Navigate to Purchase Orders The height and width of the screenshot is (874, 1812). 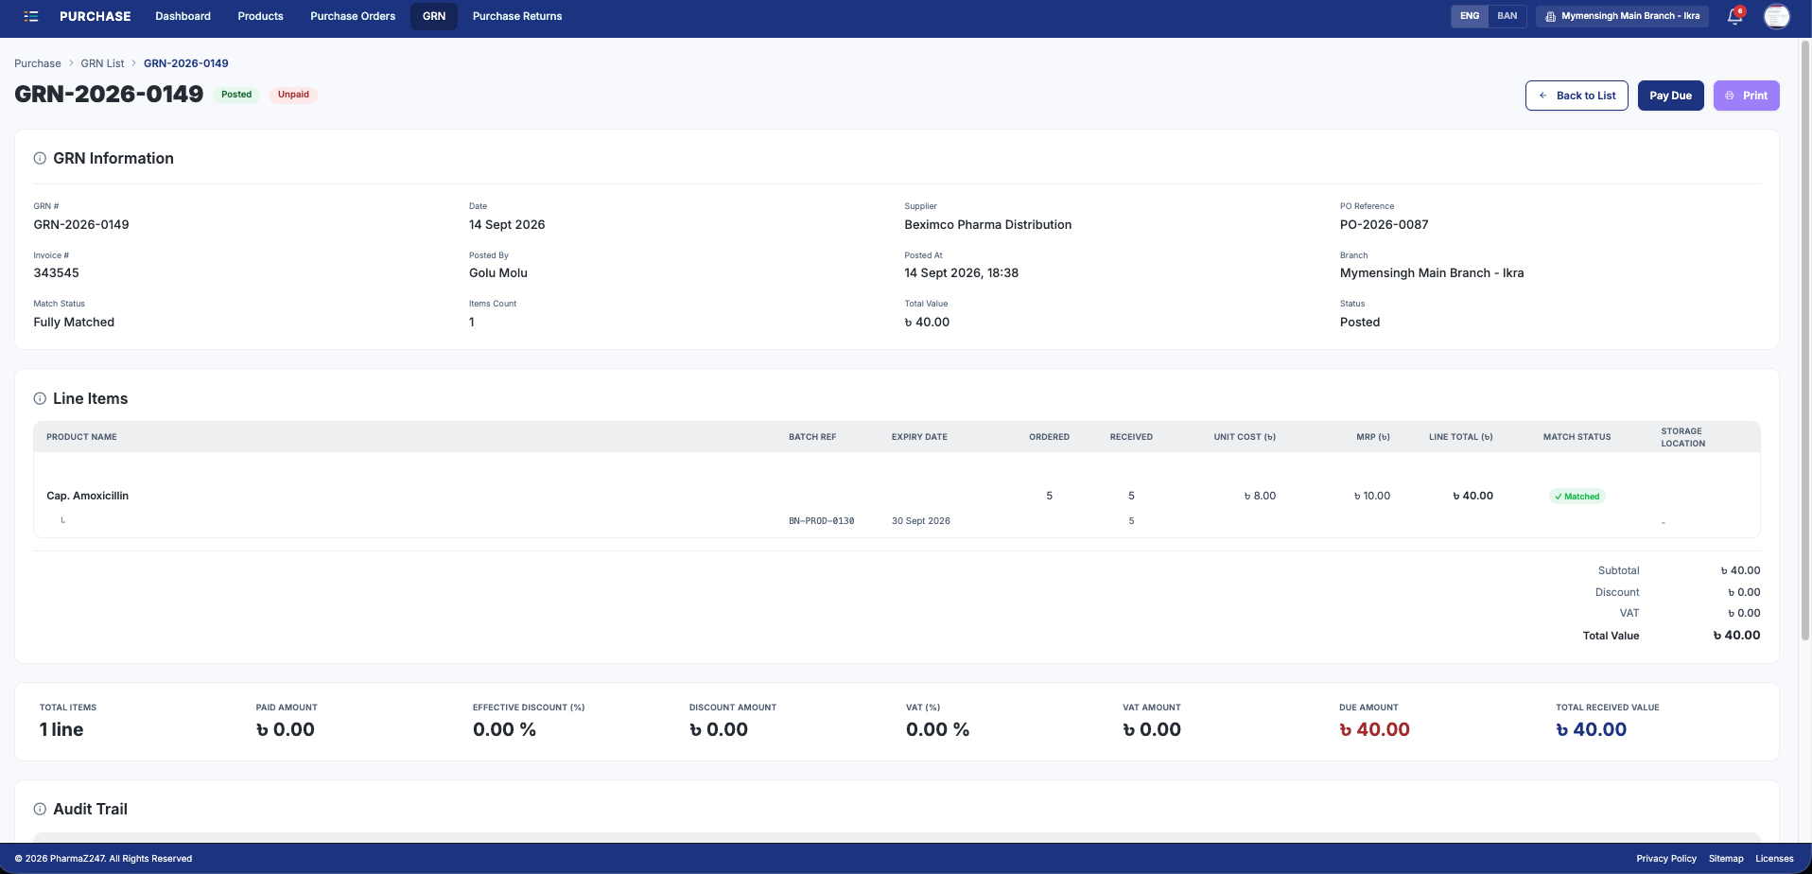[353, 16]
